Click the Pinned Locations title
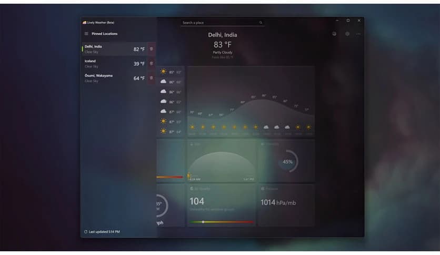This screenshot has height=255, width=440. (104, 34)
